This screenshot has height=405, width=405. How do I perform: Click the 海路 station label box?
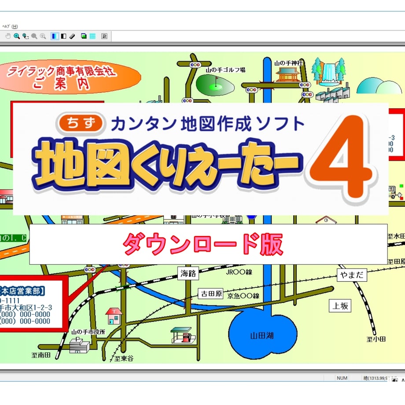[x=188, y=273]
